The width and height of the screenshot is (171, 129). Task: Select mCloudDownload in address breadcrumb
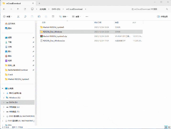coord(74,9)
